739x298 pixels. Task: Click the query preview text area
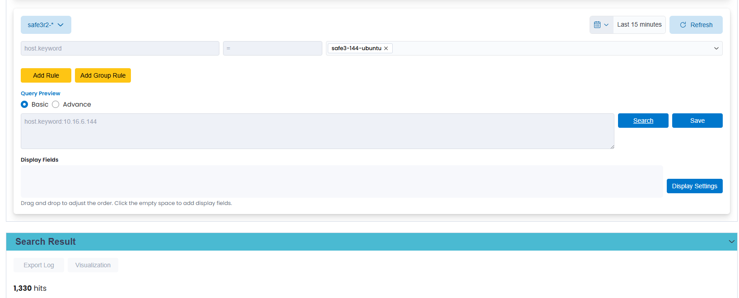317,131
